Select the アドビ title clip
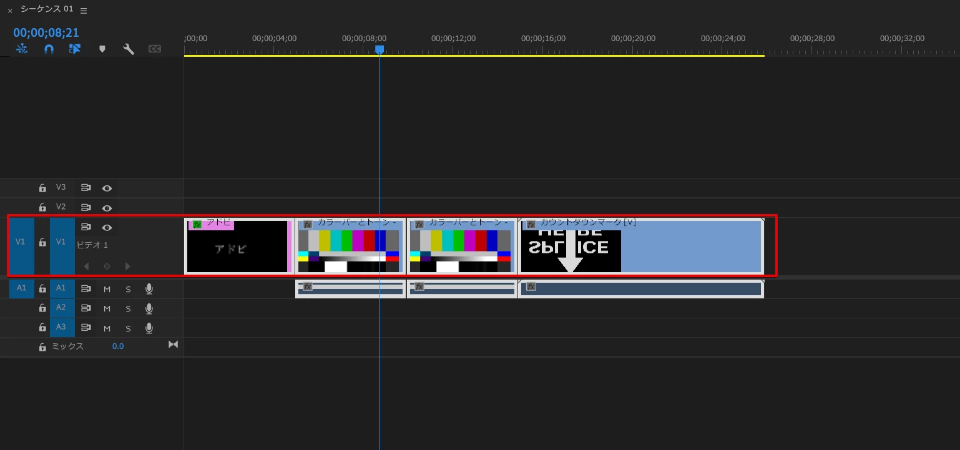 click(239, 246)
